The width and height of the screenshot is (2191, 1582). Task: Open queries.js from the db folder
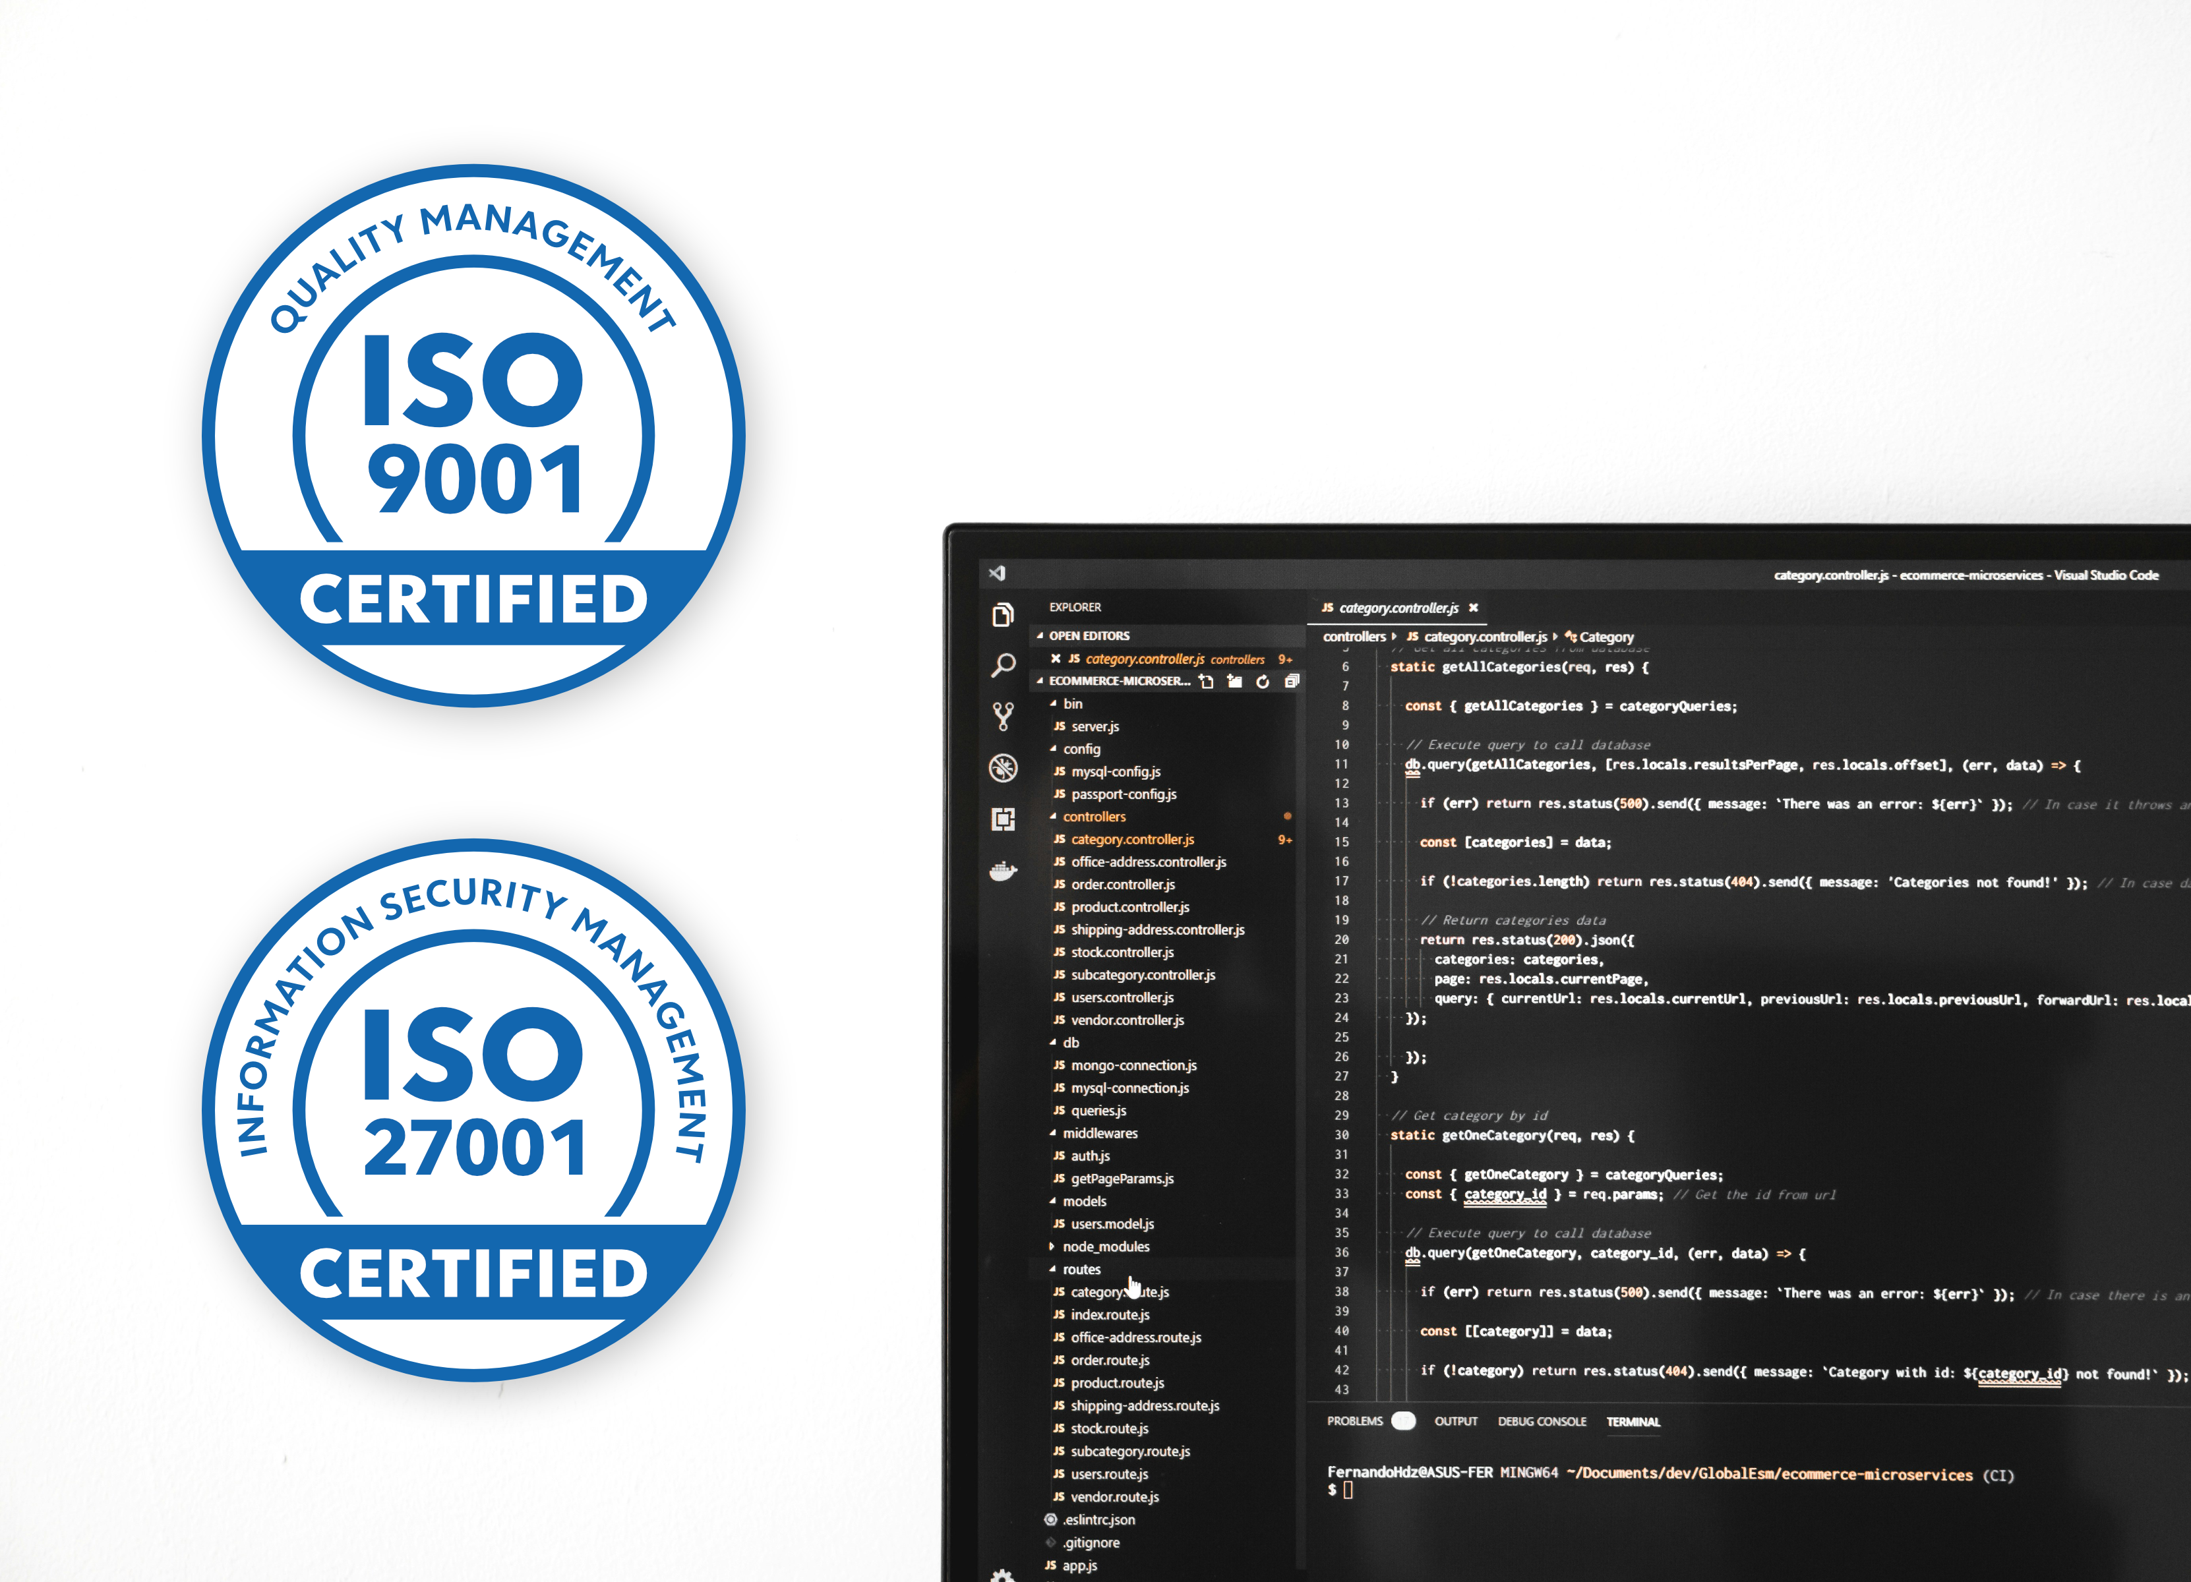point(1096,1111)
